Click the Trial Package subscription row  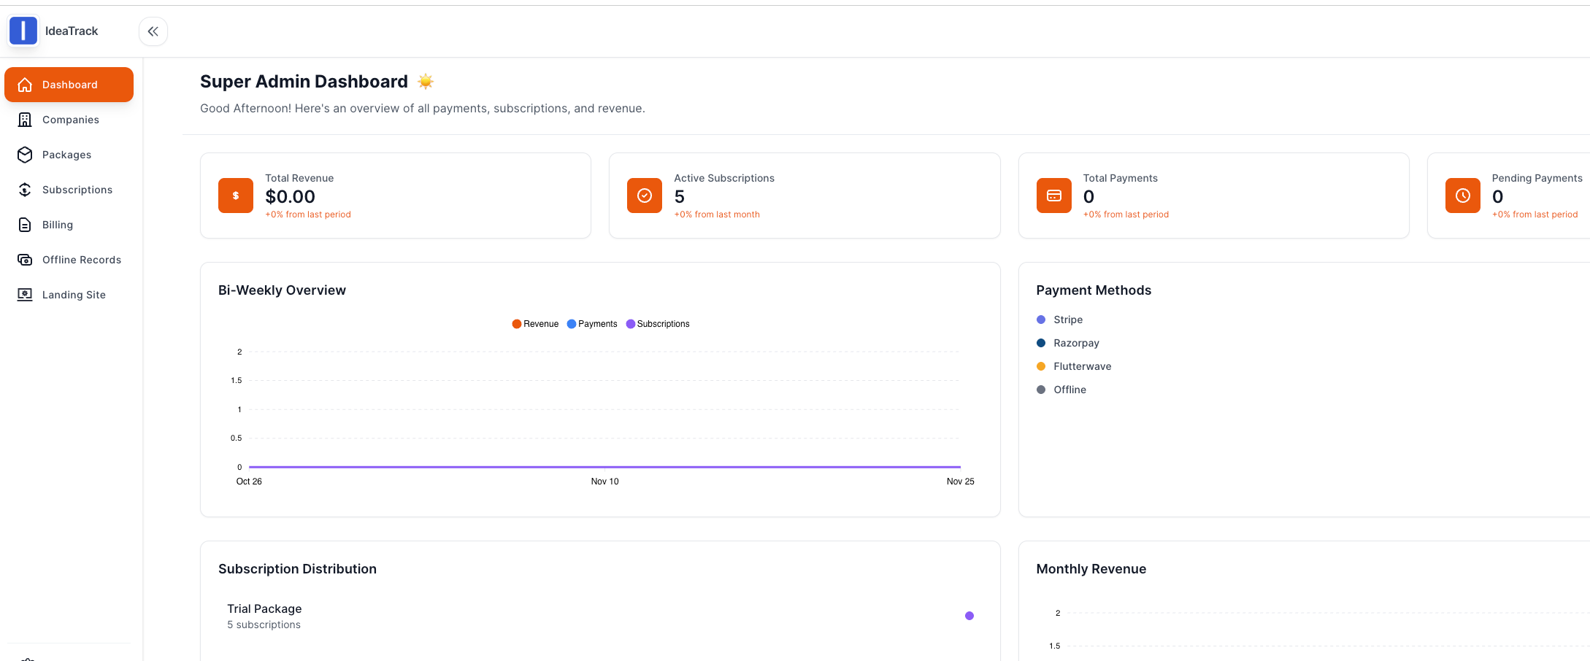tap(264, 616)
